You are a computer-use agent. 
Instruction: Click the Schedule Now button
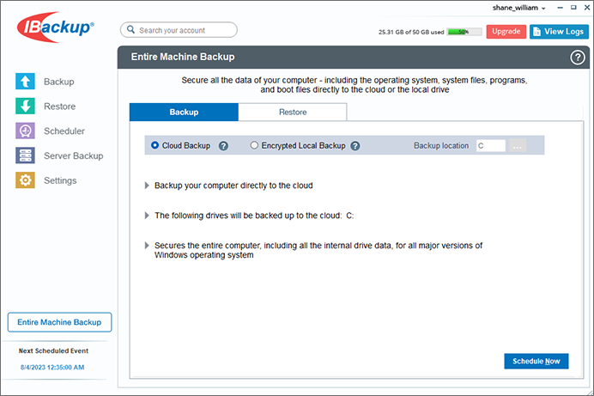[536, 361]
